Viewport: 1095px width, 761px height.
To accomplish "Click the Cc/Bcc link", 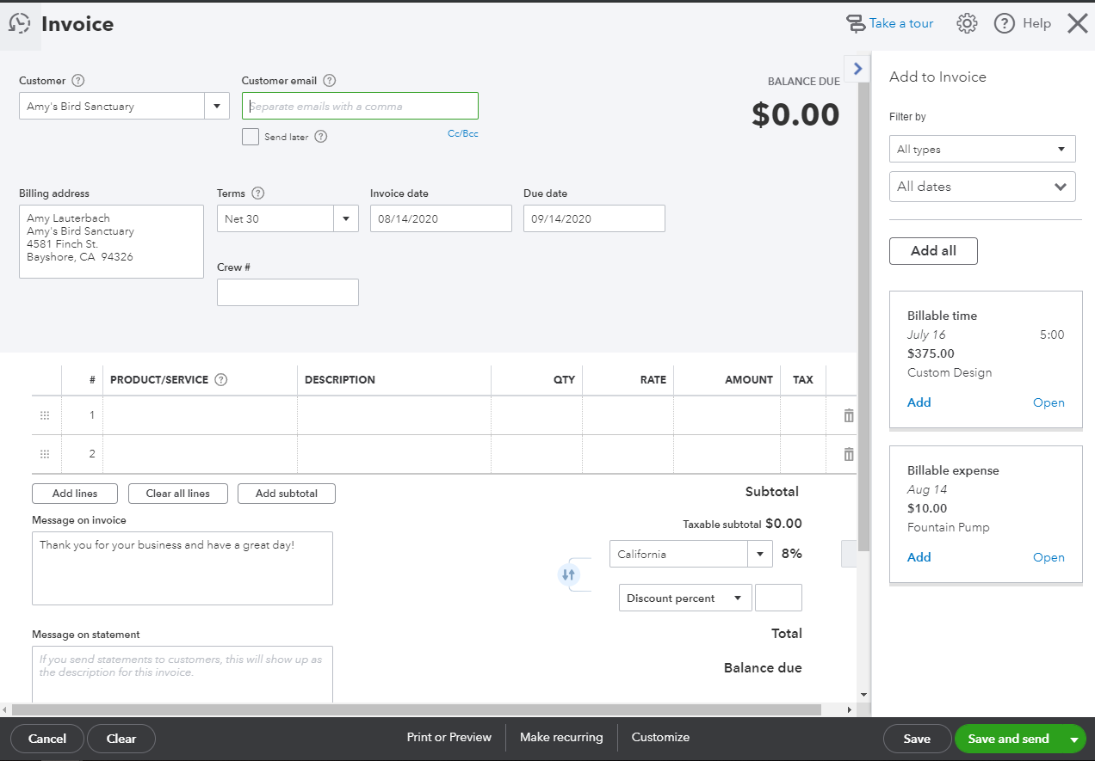I will [x=462, y=134].
